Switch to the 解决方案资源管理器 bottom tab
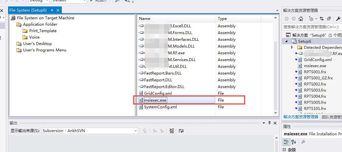Screen dimensions: 342x152 [301, 117]
